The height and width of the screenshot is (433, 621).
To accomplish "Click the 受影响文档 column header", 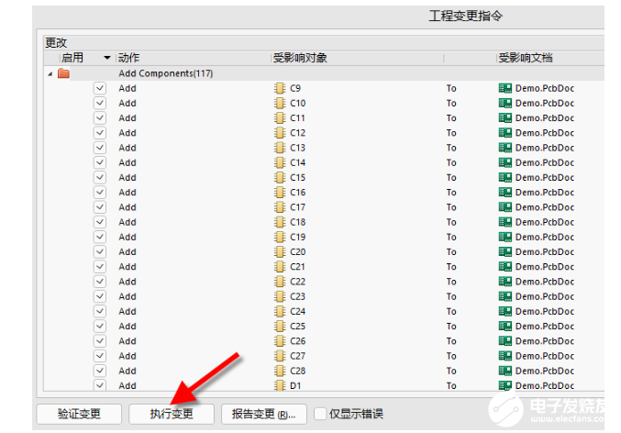I will (x=526, y=58).
